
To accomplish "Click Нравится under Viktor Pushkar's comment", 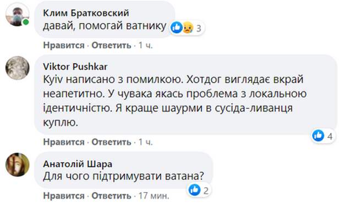I will point(64,142).
